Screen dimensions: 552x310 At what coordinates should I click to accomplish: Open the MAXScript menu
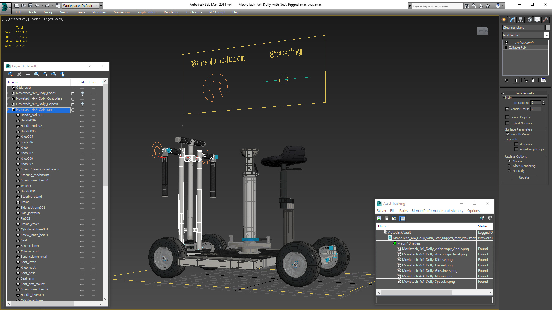217,12
